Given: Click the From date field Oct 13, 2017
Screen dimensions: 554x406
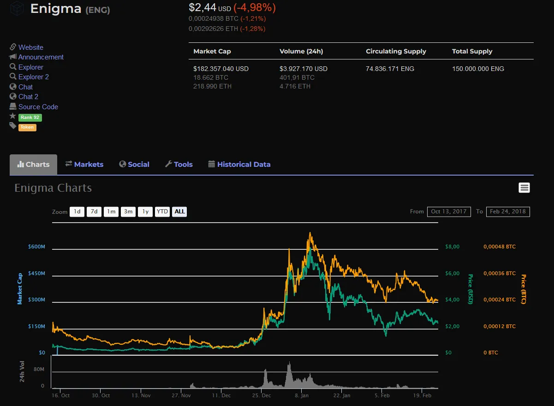Looking at the screenshot, I should pyautogui.click(x=449, y=212).
